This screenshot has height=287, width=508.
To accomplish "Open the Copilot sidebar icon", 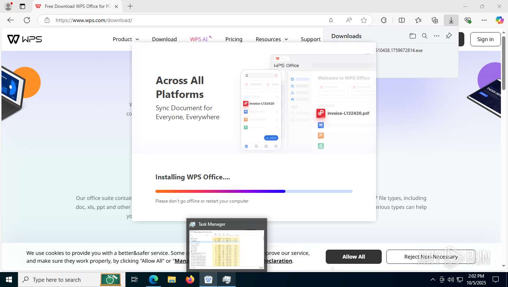I will point(499,20).
